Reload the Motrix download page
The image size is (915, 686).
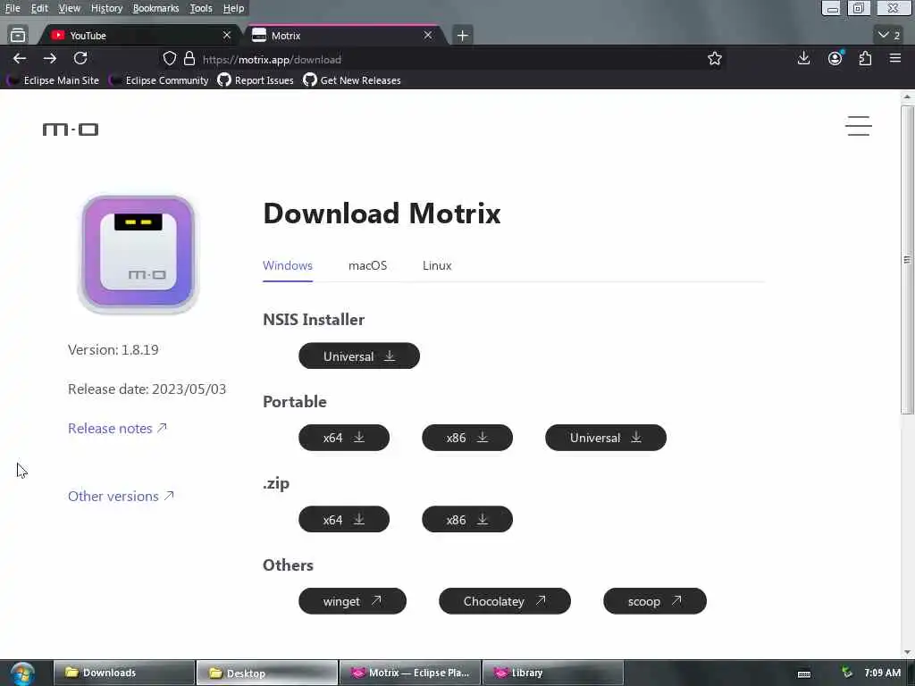pos(80,58)
